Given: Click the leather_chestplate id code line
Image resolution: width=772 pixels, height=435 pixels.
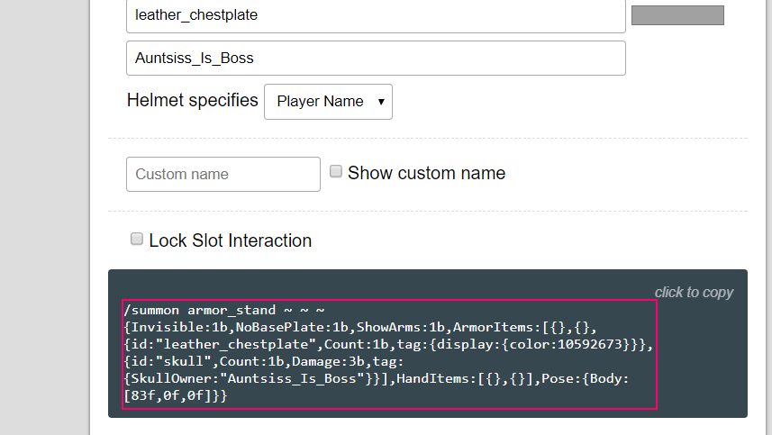Looking at the screenshot, I should [388, 344].
